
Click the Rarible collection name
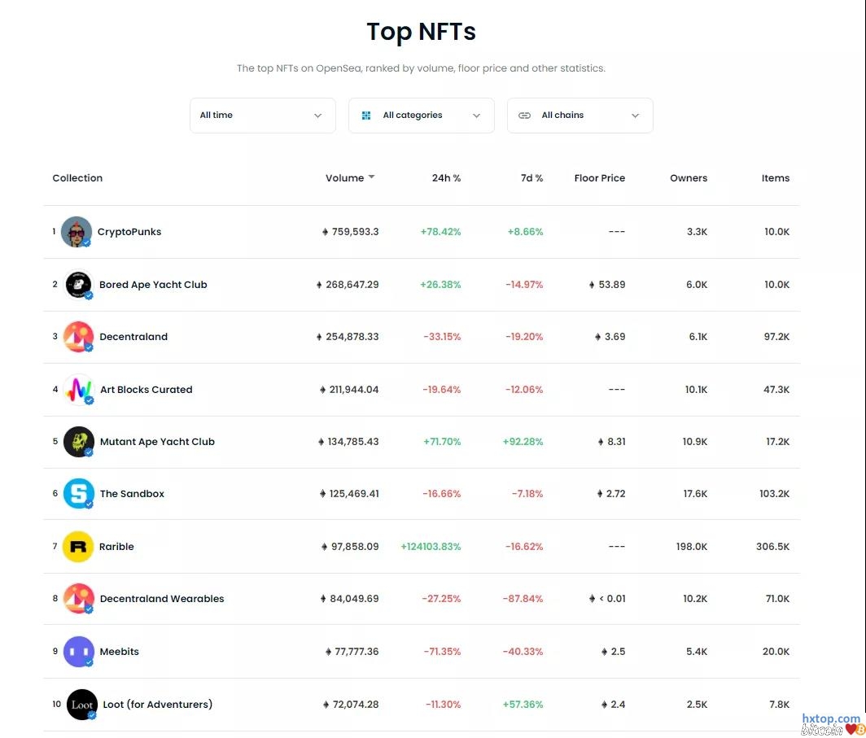[116, 547]
